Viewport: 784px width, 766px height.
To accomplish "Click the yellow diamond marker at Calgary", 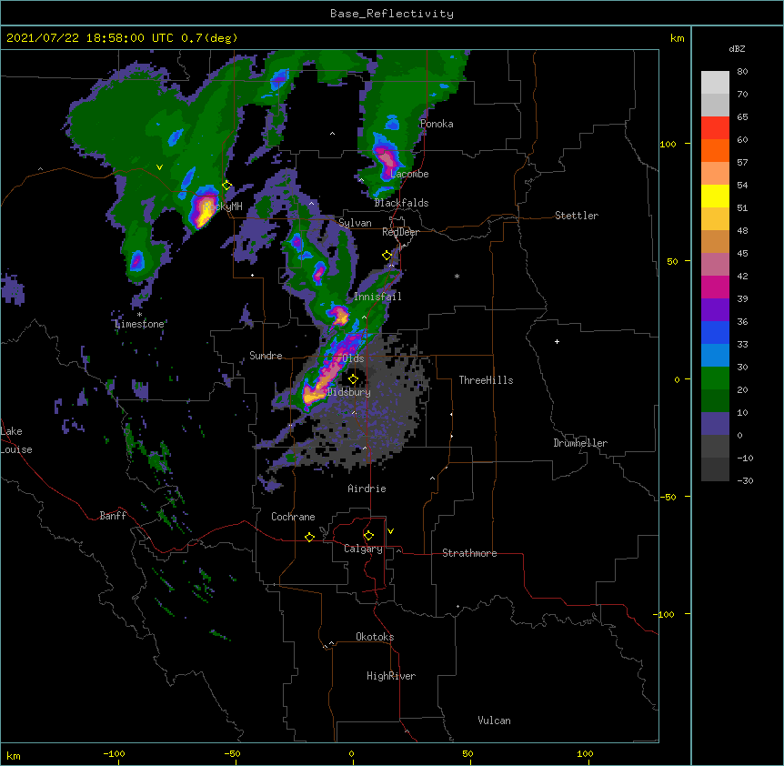I will click(x=368, y=536).
